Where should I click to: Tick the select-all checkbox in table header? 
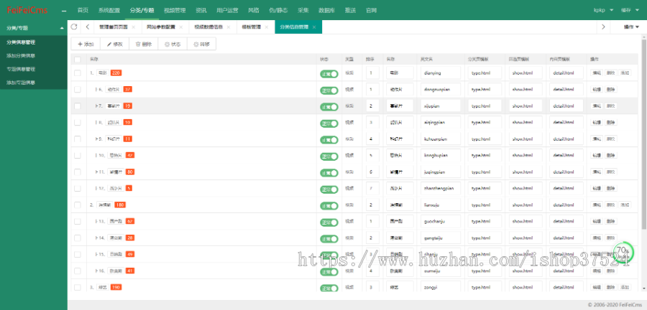tap(78, 59)
